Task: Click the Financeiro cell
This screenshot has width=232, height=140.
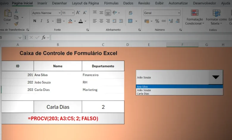Action: click(x=103, y=75)
